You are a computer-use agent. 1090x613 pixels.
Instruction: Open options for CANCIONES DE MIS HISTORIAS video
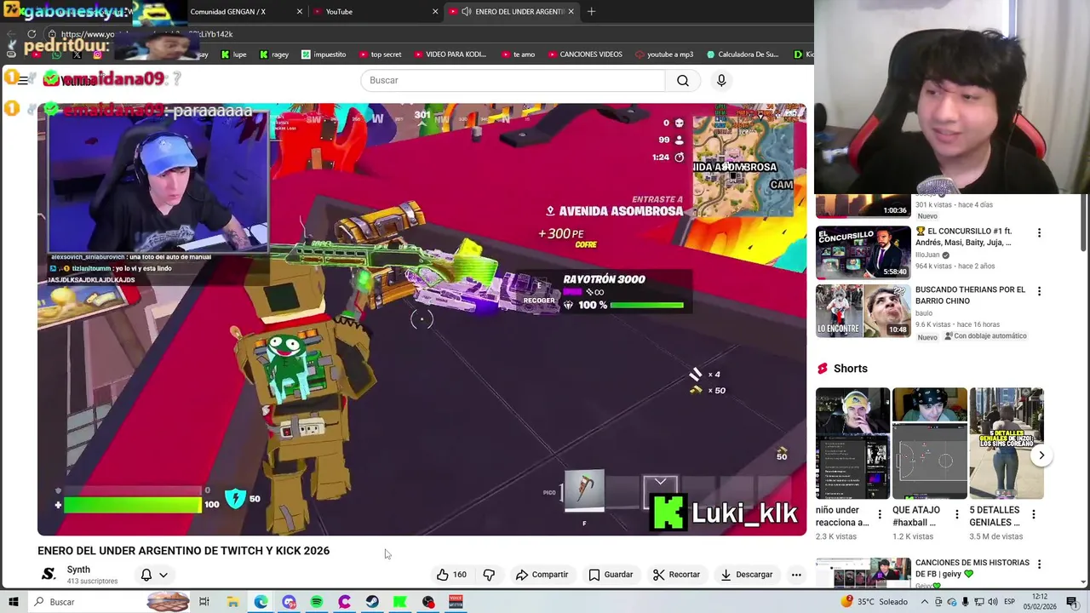(1039, 564)
